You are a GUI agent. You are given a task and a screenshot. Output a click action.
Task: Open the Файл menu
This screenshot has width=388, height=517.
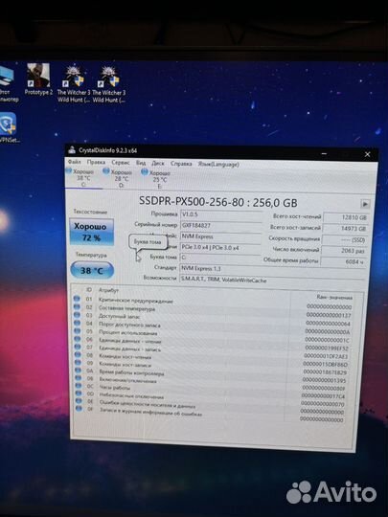(74, 162)
